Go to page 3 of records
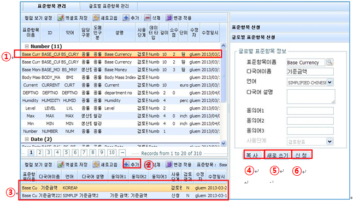 pyautogui.click(x=49, y=153)
